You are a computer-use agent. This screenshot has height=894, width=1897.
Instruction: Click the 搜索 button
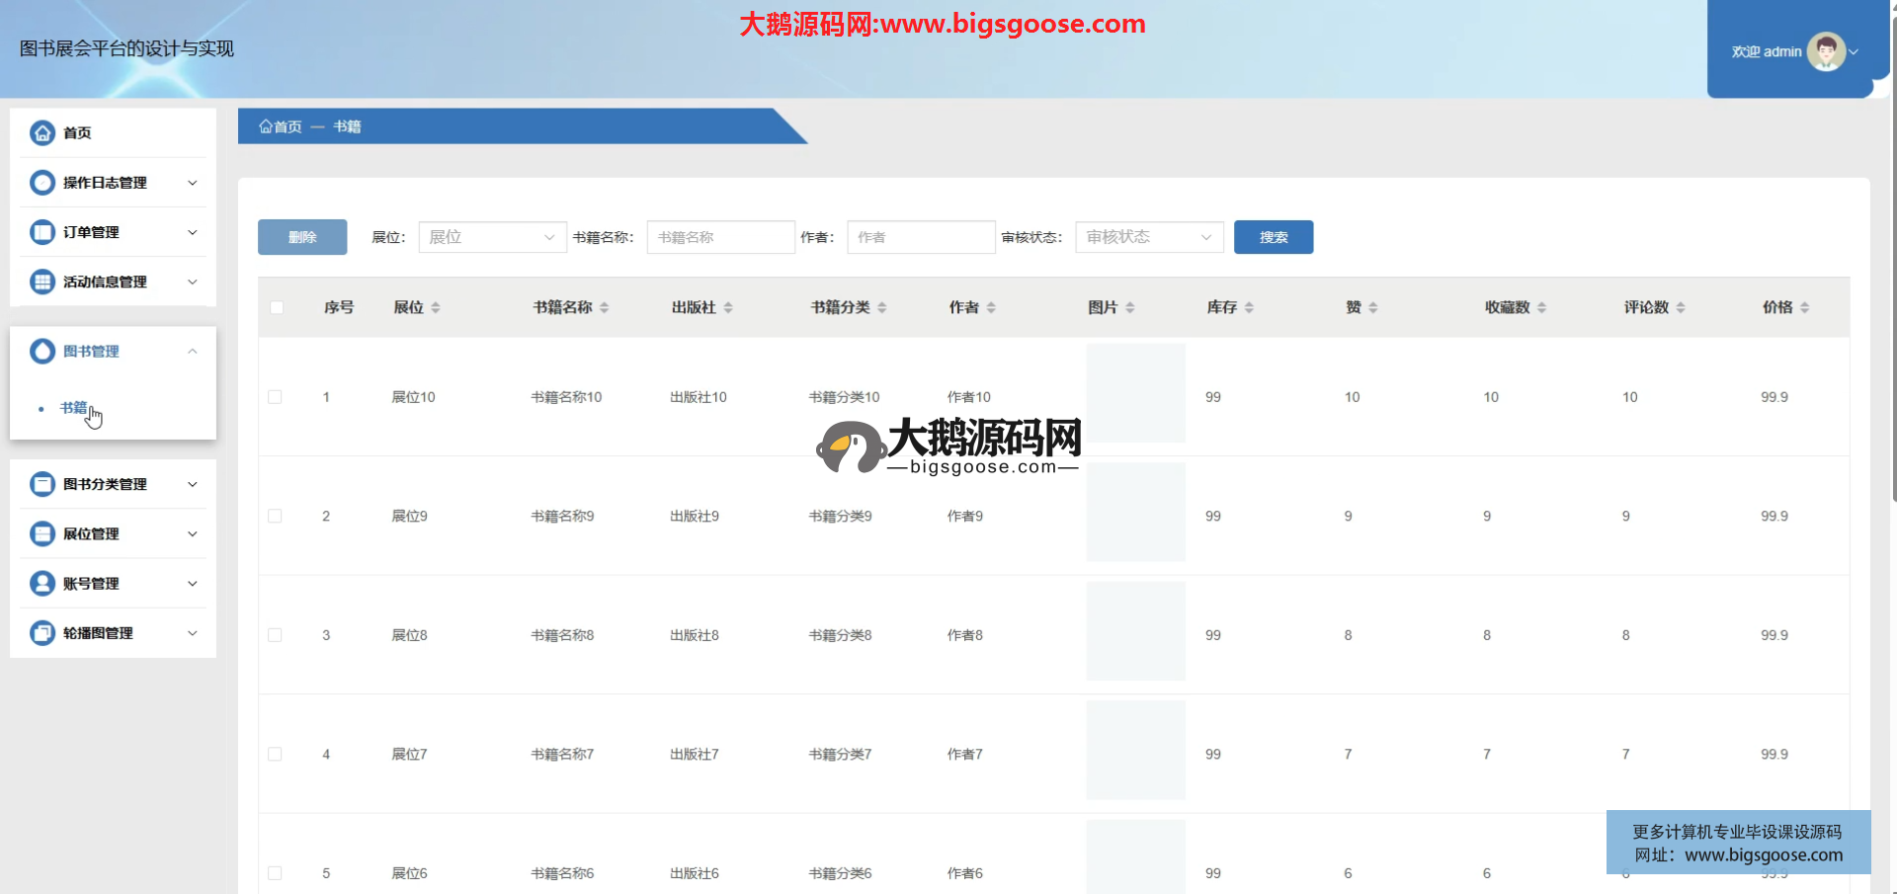coord(1273,237)
